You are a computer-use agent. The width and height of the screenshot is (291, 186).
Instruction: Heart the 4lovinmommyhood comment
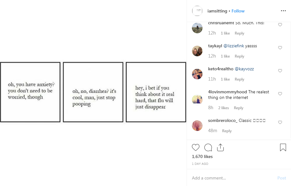click(x=280, y=94)
